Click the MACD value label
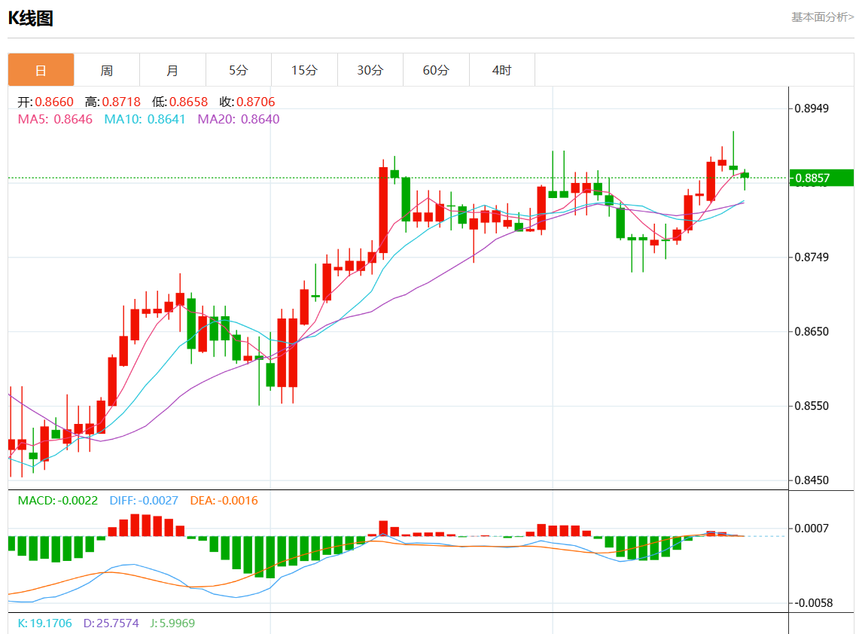 (57, 500)
